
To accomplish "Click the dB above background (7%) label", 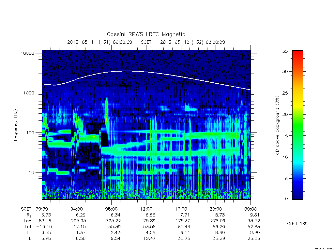I will click(x=277, y=125).
